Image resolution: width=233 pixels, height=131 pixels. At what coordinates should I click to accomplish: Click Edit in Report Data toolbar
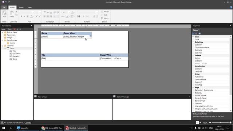[10, 29]
